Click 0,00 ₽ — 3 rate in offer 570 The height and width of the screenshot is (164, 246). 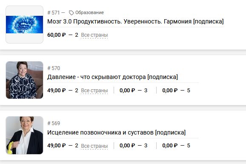coord(133,91)
